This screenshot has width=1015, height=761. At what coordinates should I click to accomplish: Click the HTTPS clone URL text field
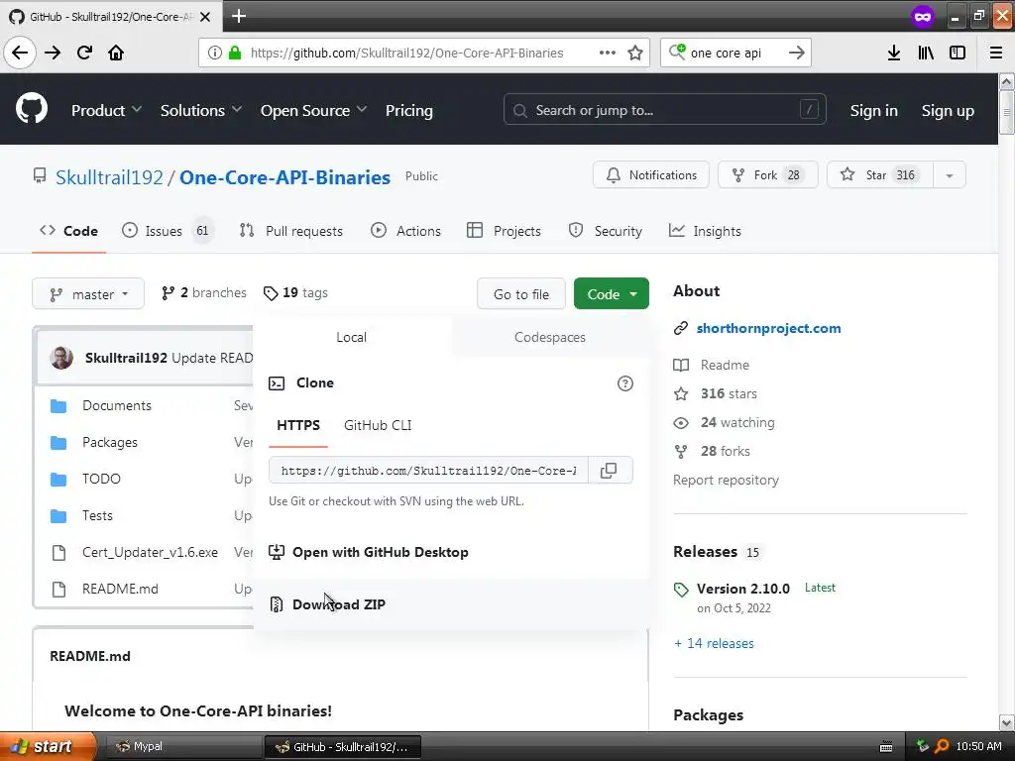[x=428, y=471]
